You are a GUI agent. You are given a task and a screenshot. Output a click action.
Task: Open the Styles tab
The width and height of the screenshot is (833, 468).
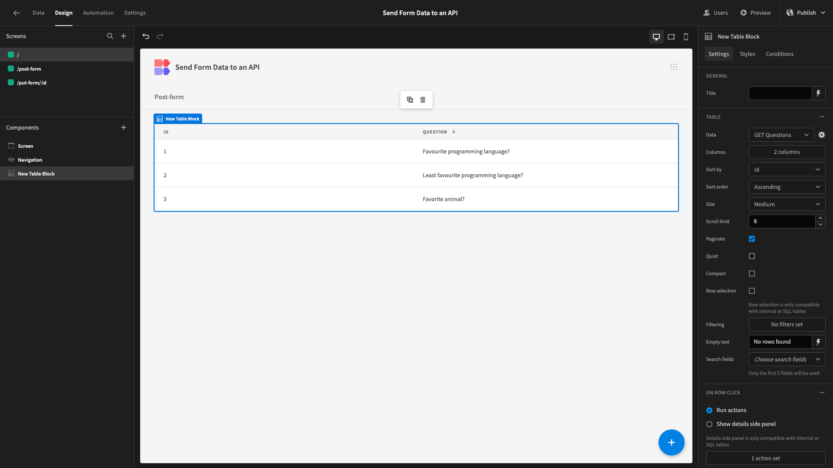tap(747, 54)
